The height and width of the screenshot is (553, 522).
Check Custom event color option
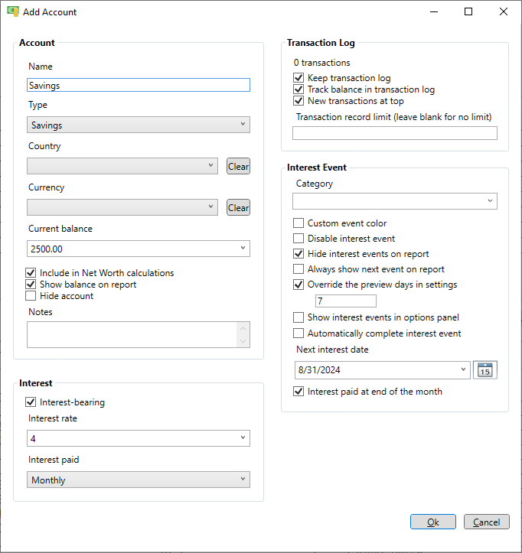[299, 223]
